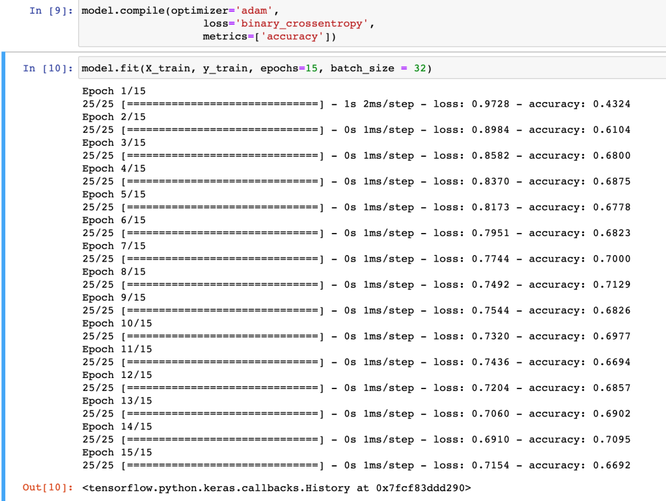The image size is (666, 501).
Task: Click the Out[10] output prompt
Action: (x=48, y=487)
